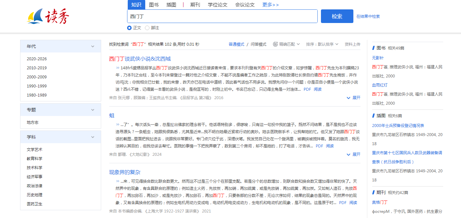Open the result titled 蛆

(x=112, y=115)
